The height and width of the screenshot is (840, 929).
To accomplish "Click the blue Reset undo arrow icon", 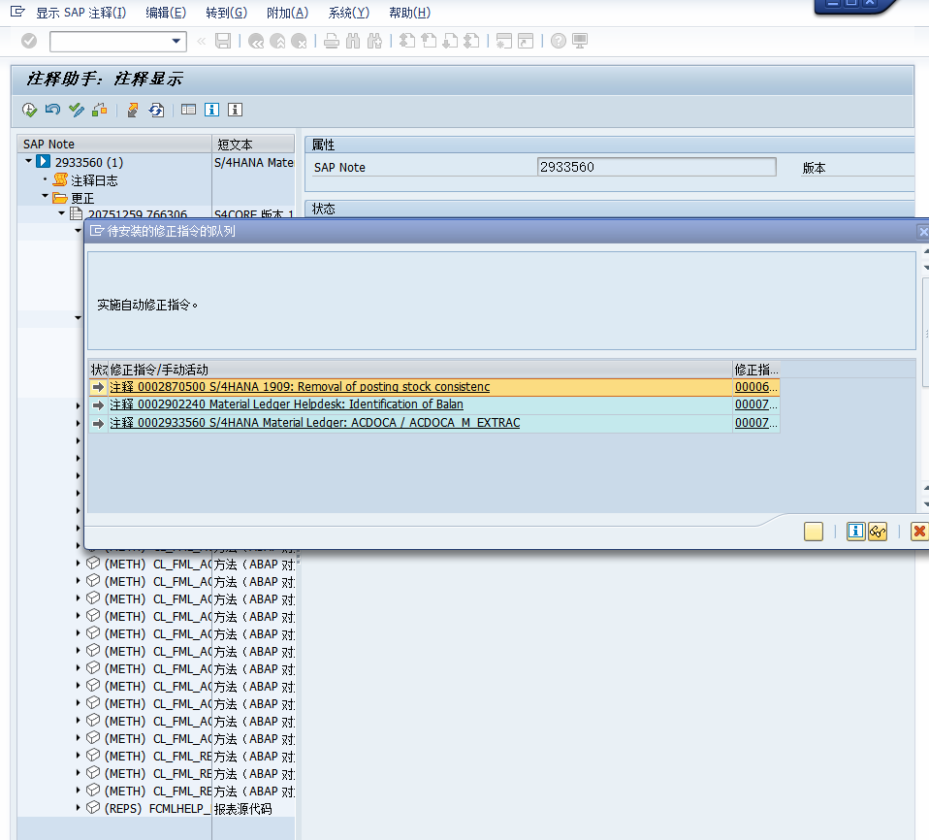I will click(52, 110).
